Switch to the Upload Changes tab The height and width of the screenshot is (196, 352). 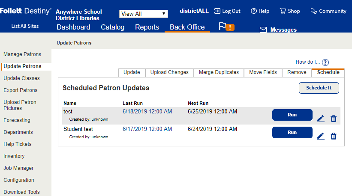[x=169, y=72]
